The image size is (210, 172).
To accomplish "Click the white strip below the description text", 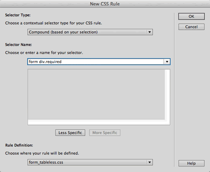I will pos(96,122).
